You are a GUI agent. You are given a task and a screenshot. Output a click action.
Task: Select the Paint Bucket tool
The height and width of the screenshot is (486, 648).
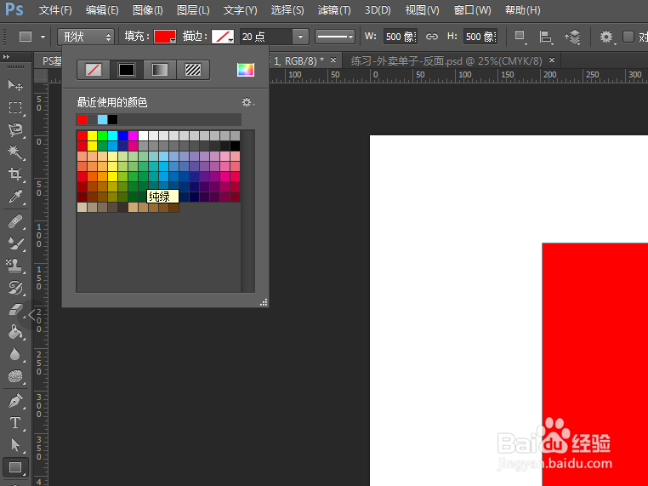[15, 332]
